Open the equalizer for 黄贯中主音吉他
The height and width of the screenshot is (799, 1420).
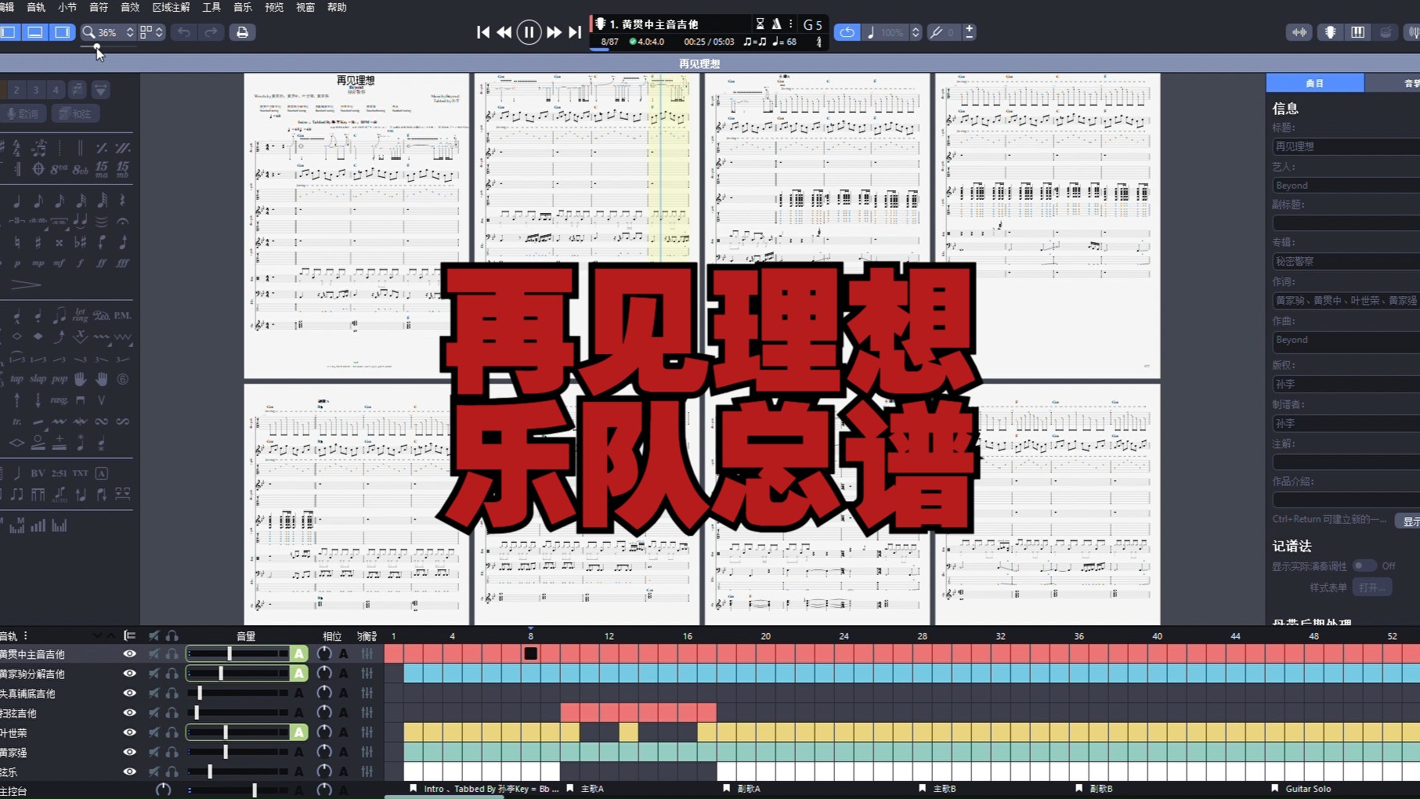click(367, 653)
